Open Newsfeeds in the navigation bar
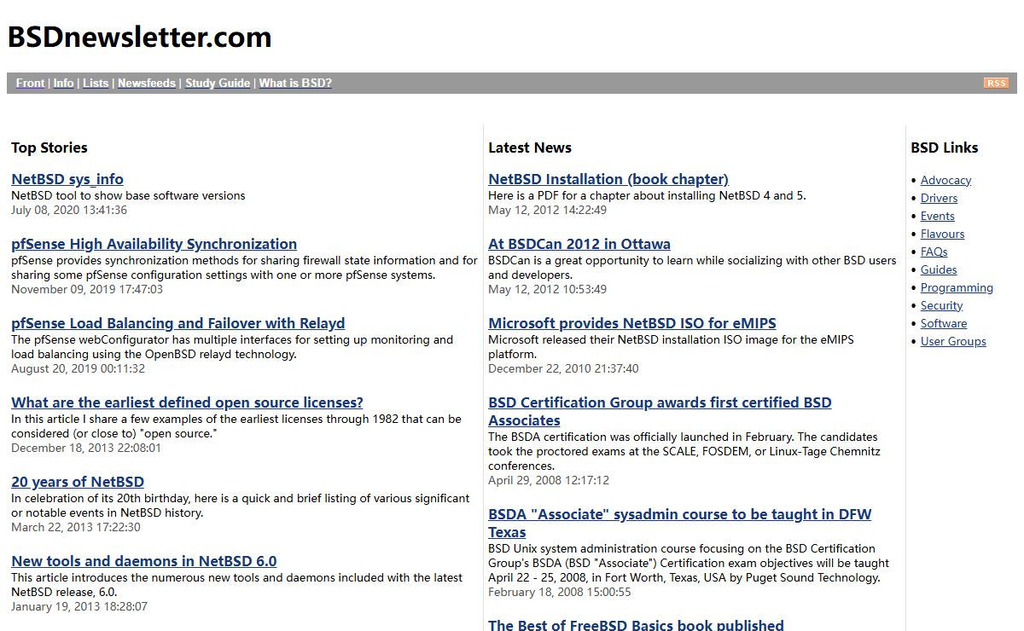This screenshot has height=631, width=1024. coord(147,83)
